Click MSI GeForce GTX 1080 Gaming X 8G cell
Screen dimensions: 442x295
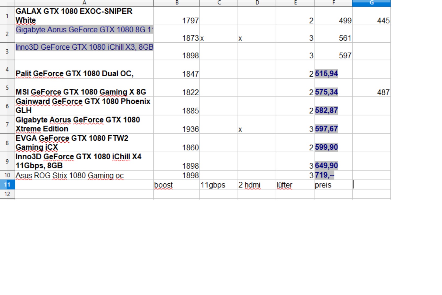(84, 88)
